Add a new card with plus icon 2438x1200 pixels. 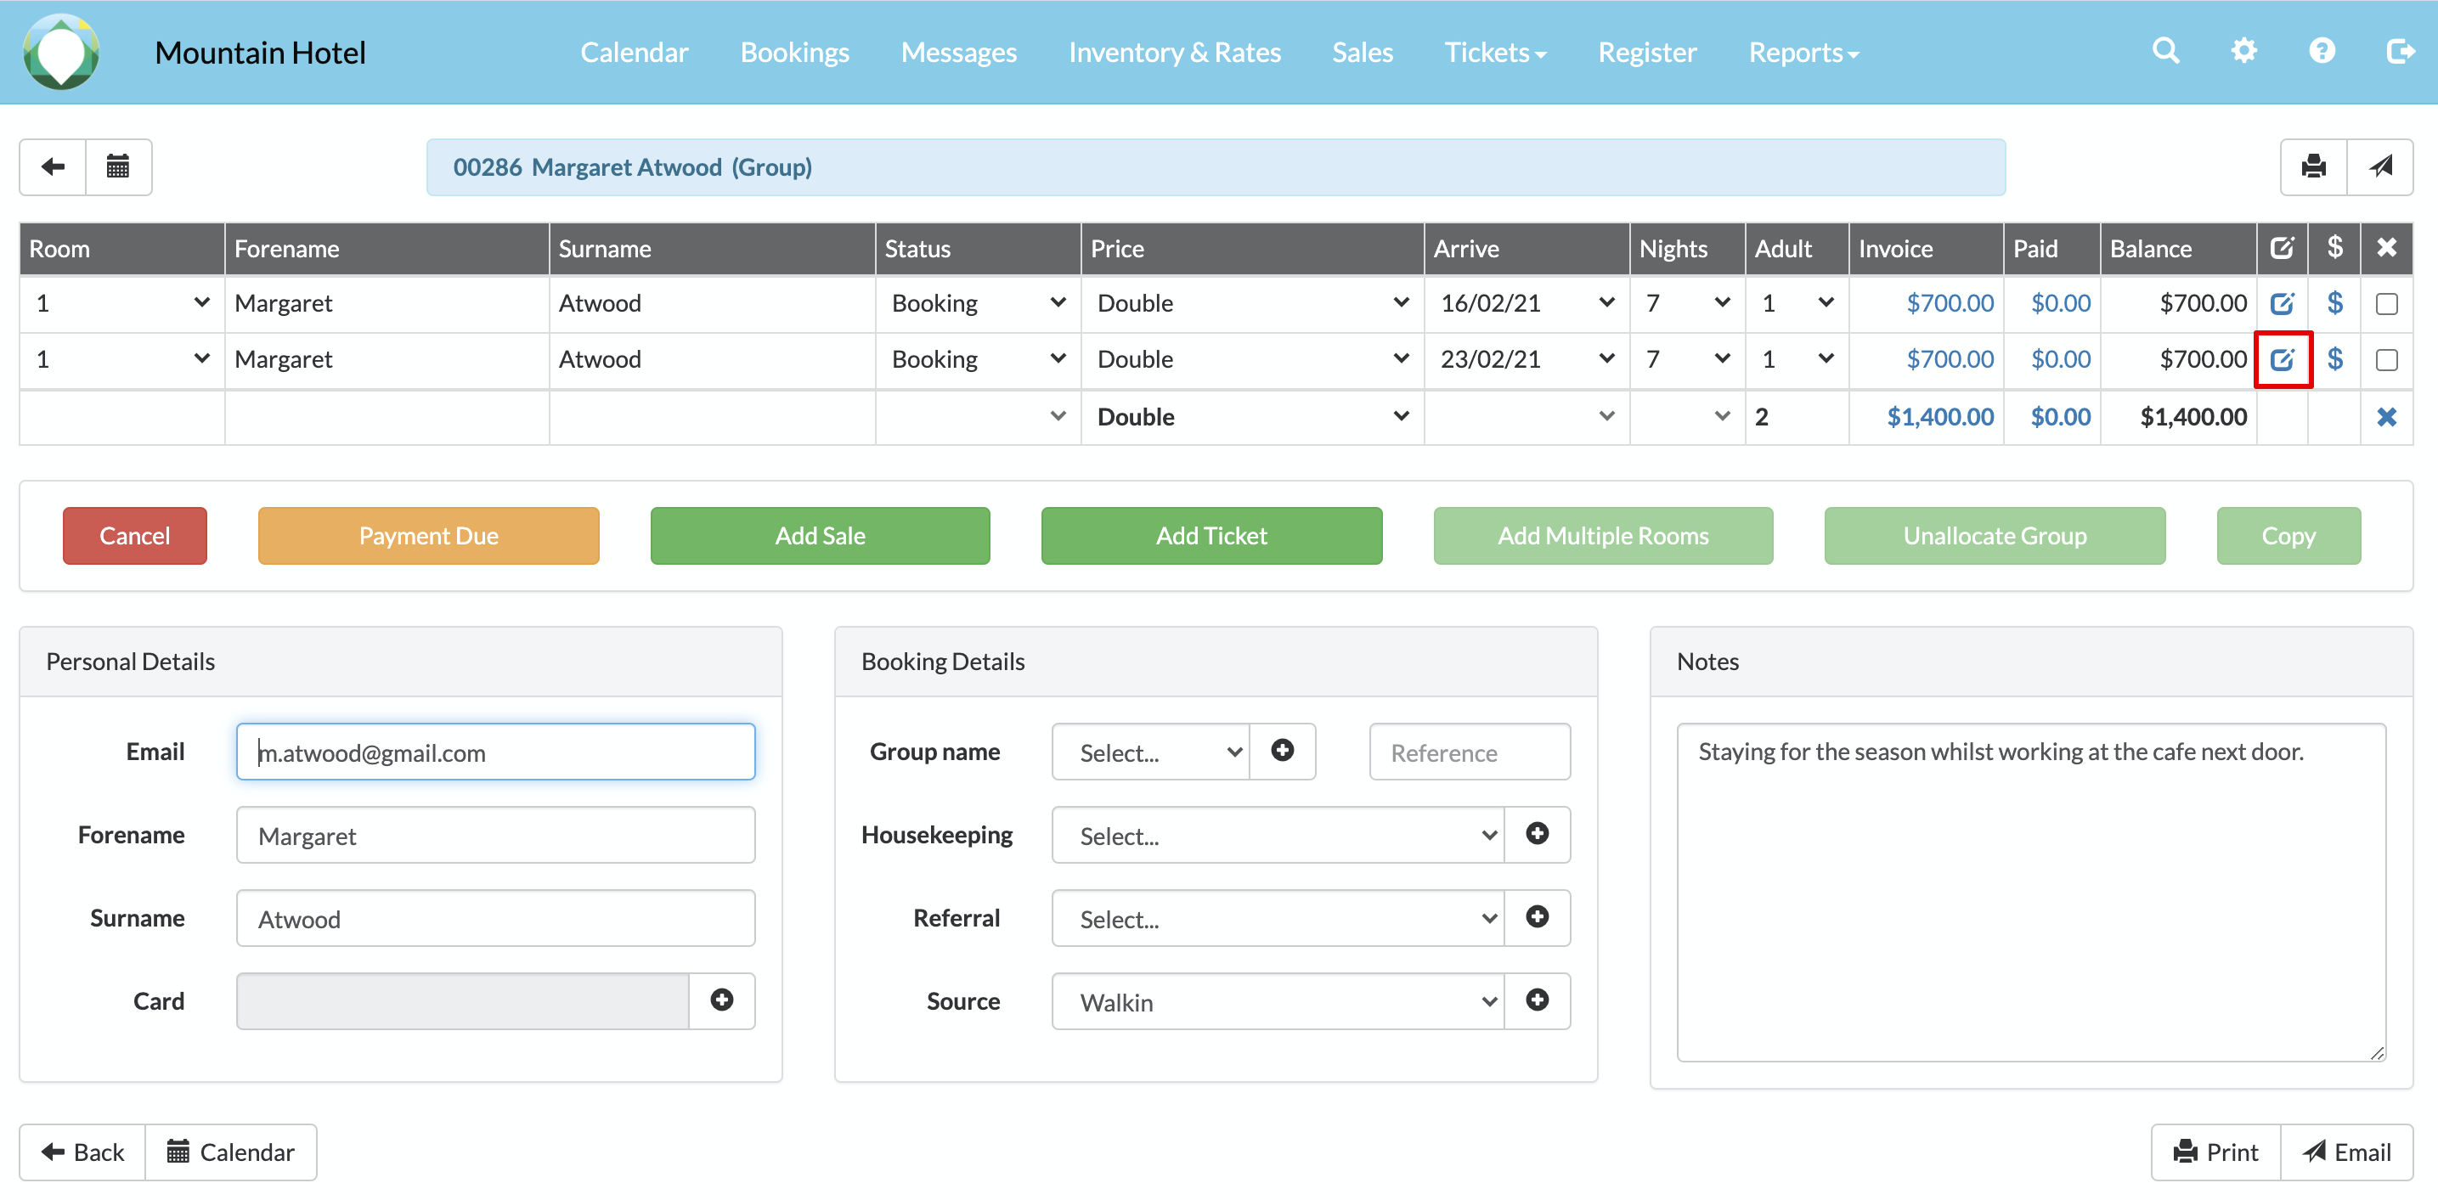[721, 1000]
